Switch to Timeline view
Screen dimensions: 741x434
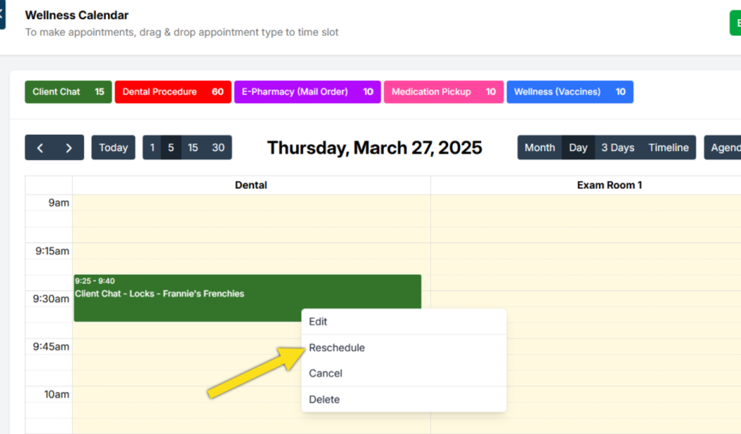669,148
